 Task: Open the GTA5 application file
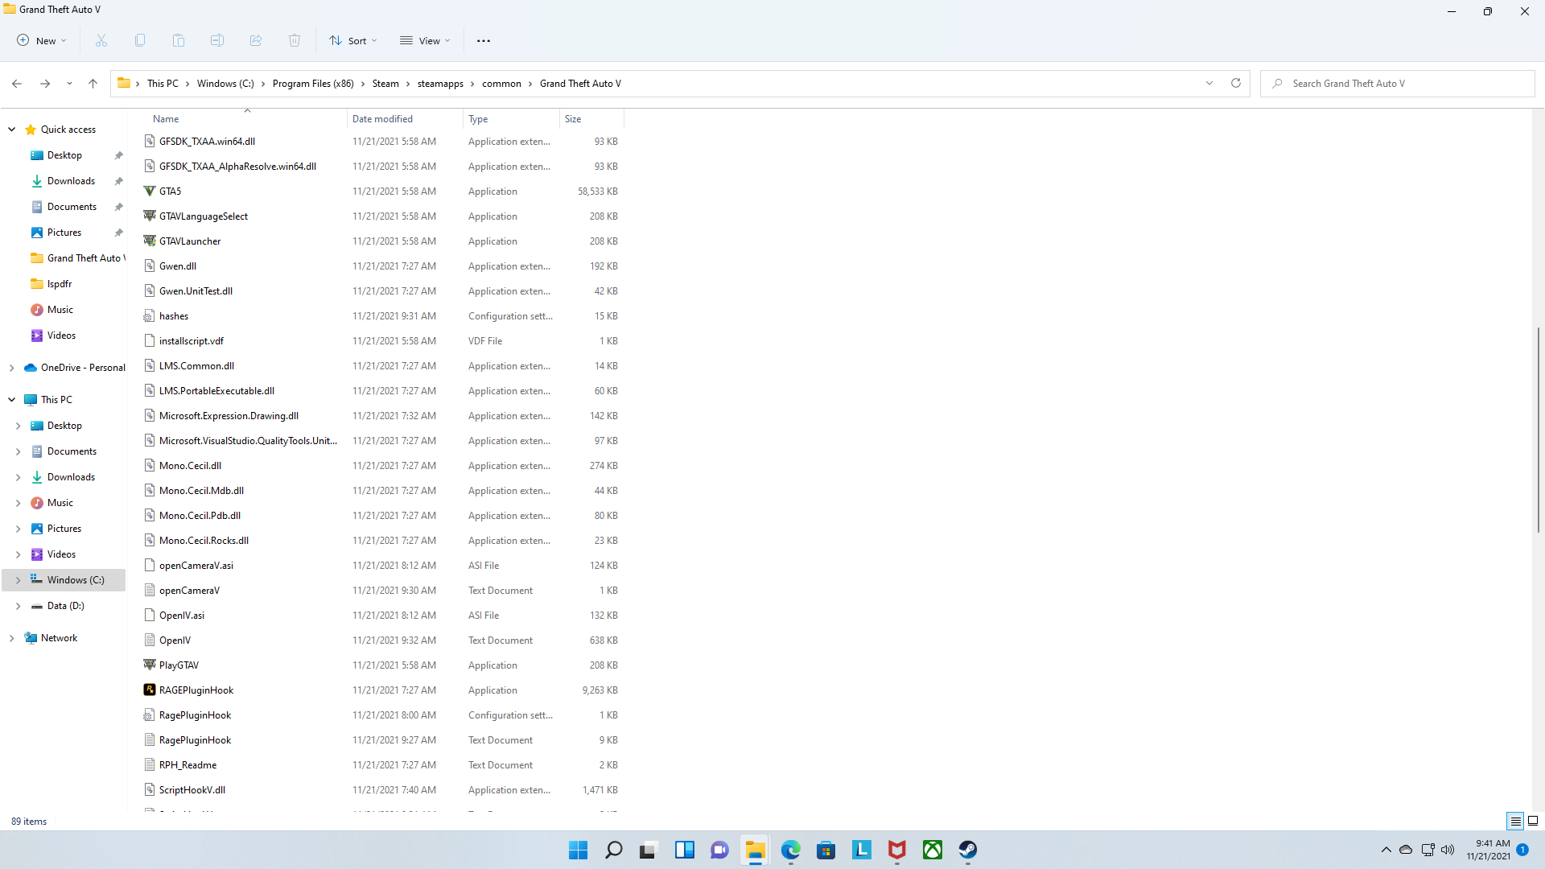tap(170, 192)
